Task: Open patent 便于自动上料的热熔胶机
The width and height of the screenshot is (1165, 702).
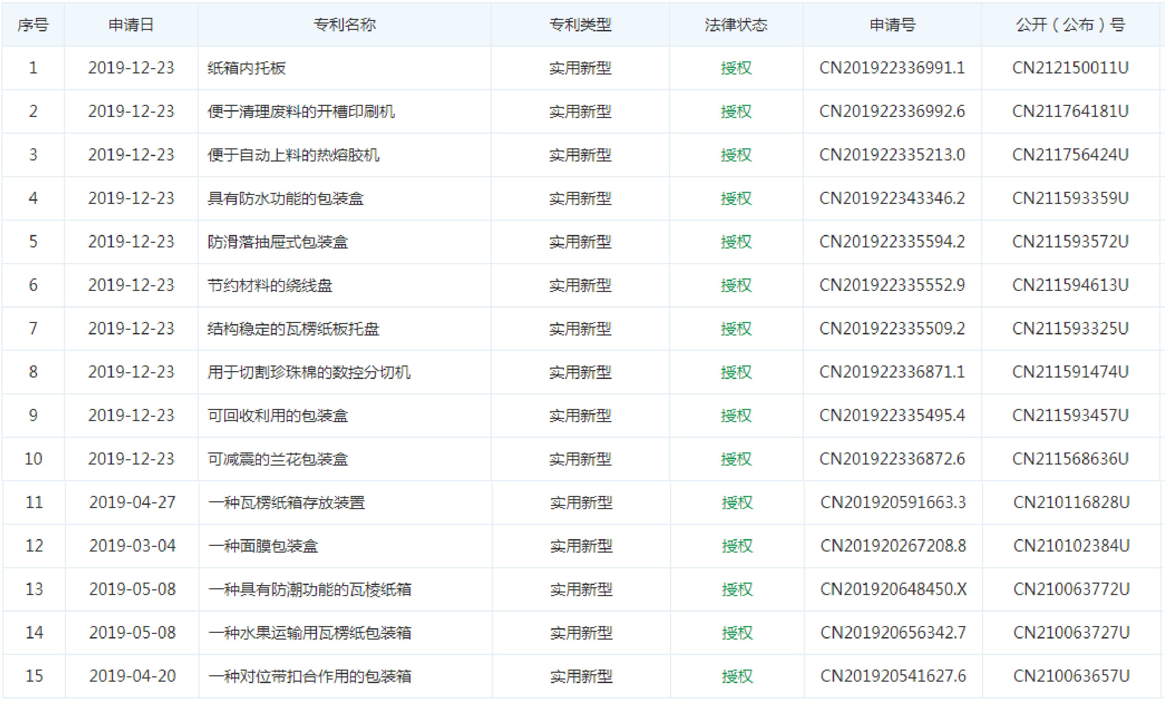Action: point(293,155)
